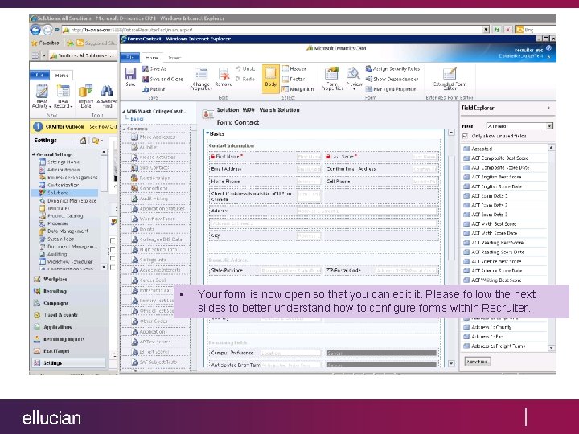This screenshot has width=579, height=434.
Task: Select Navigation in the ribbon
Action: pos(298,89)
